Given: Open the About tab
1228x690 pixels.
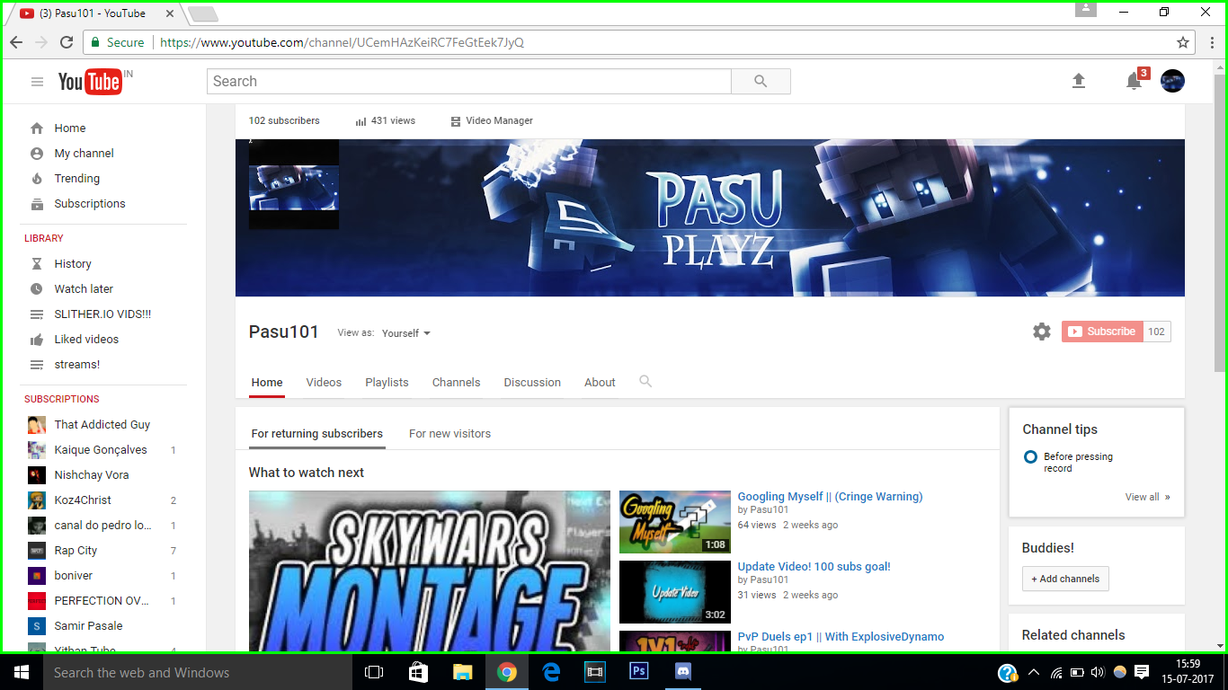Looking at the screenshot, I should pyautogui.click(x=600, y=382).
